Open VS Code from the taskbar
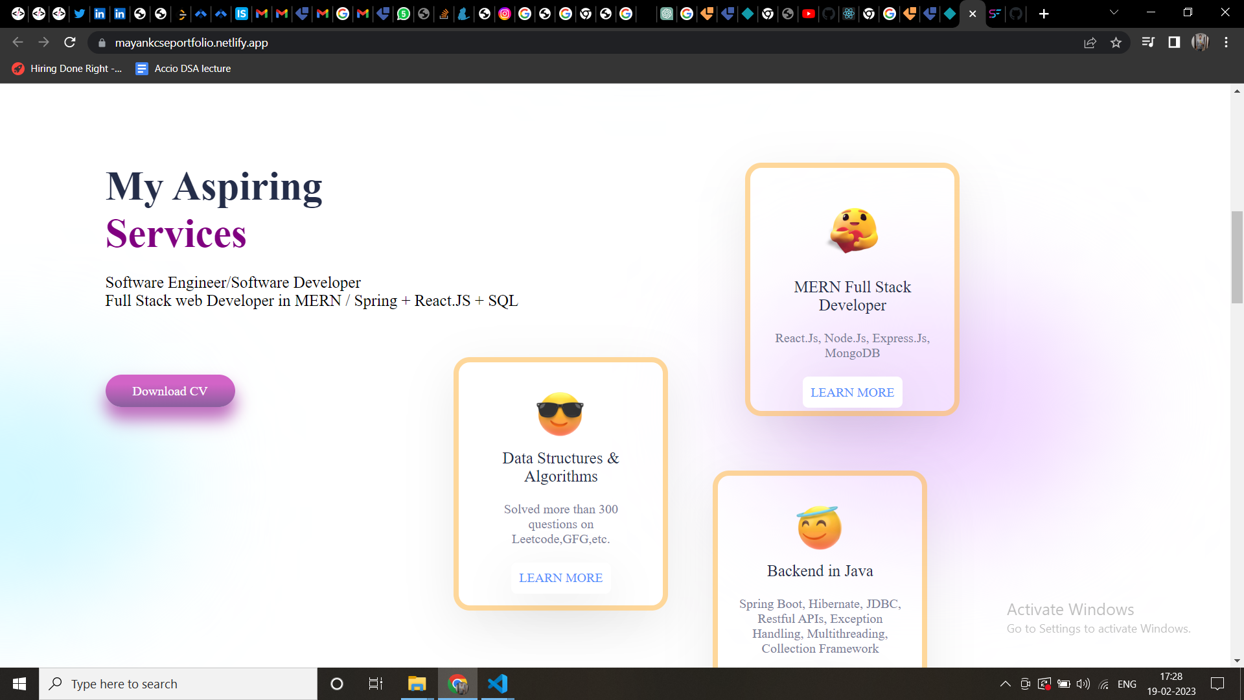1244x700 pixels. [x=498, y=683]
